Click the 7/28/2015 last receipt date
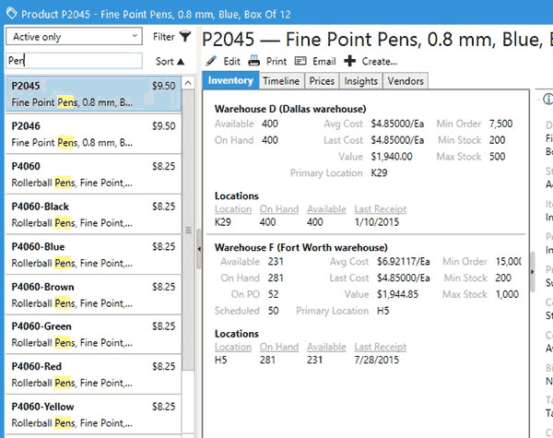 click(x=377, y=360)
